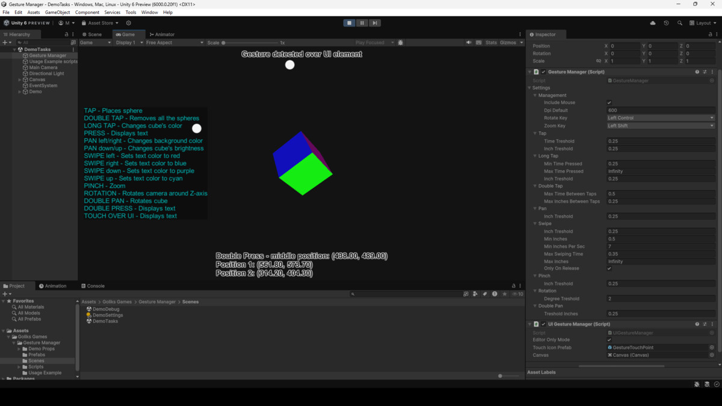
Task: Uncheck the Only On Release option
Action: pos(609,269)
